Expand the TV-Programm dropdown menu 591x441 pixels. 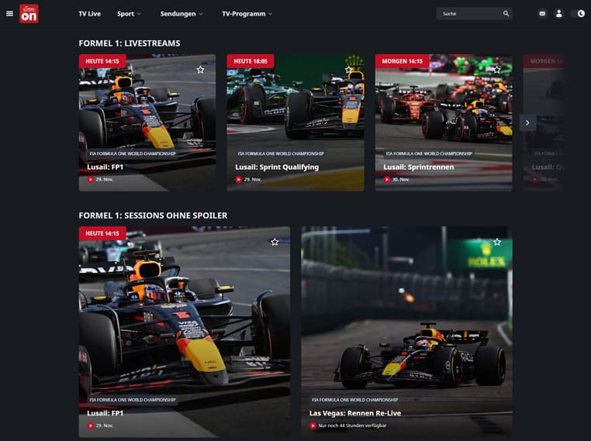[247, 14]
